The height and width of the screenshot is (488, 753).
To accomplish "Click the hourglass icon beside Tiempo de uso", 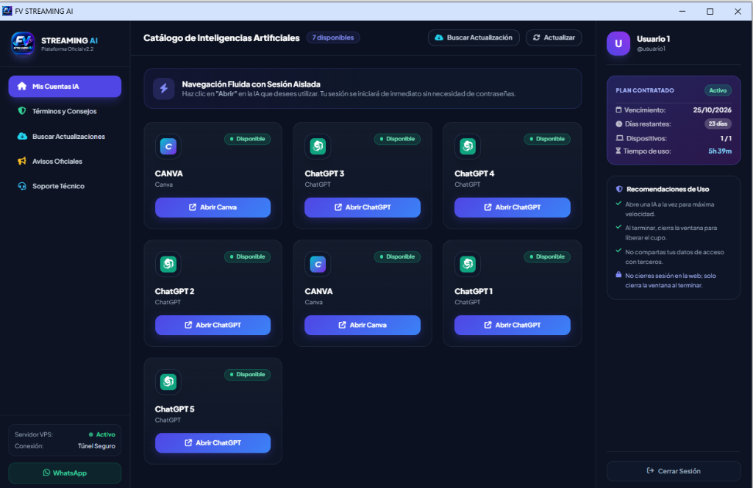I will tap(618, 151).
